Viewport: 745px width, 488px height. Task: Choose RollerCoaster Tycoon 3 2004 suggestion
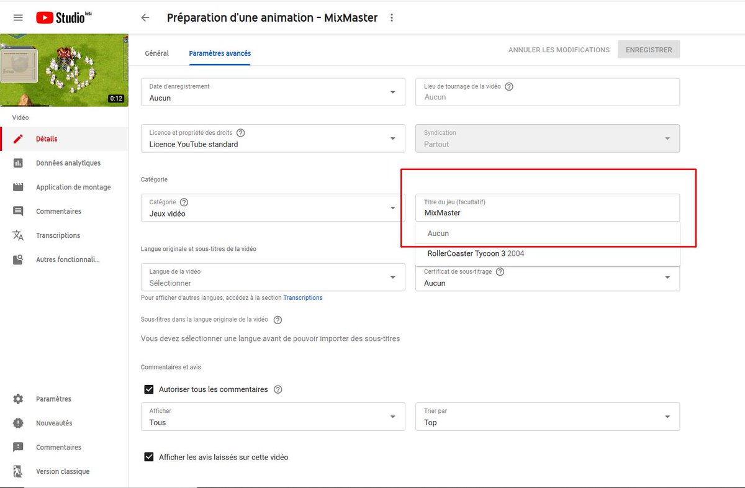[548, 253]
